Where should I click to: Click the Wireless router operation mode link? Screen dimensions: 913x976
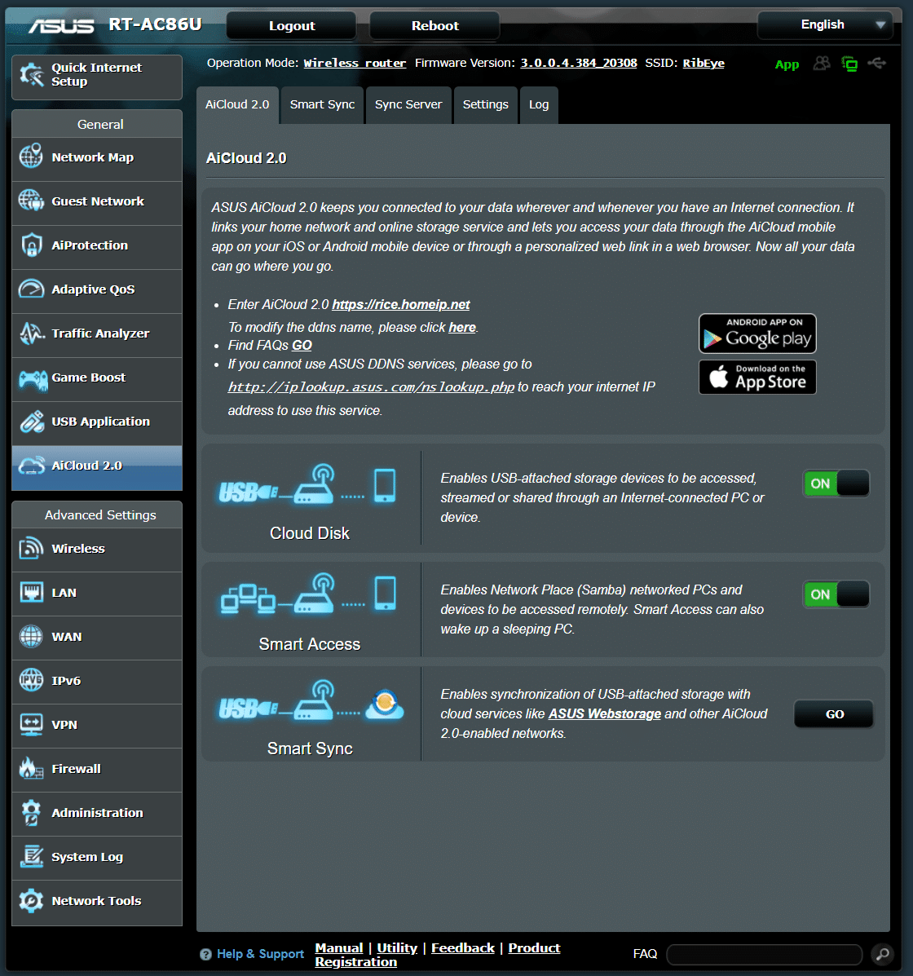pos(355,63)
